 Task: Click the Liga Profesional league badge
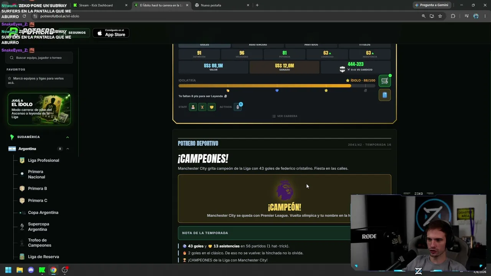point(22,160)
